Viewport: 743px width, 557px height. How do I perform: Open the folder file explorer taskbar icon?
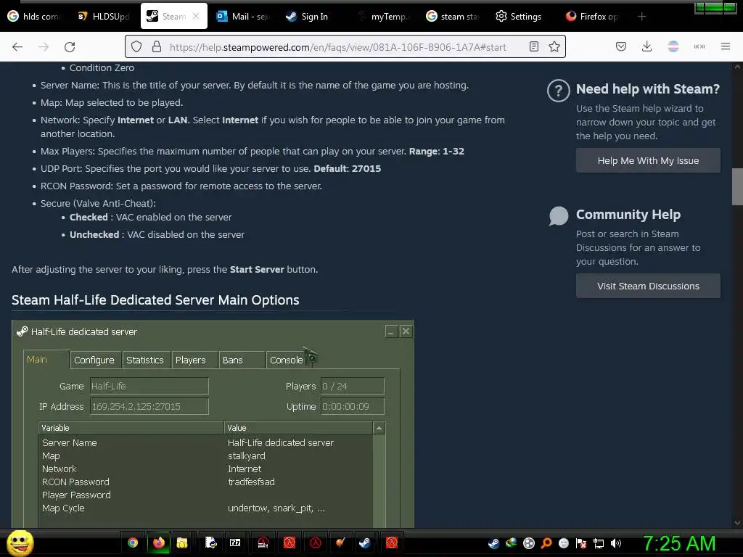[x=182, y=542]
